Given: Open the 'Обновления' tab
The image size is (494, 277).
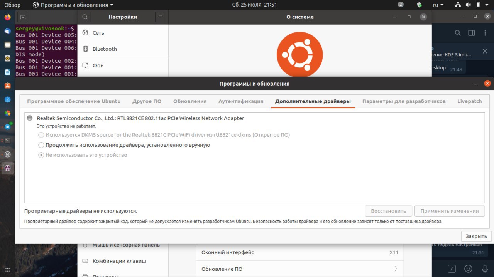Looking at the screenshot, I should click(x=190, y=101).
